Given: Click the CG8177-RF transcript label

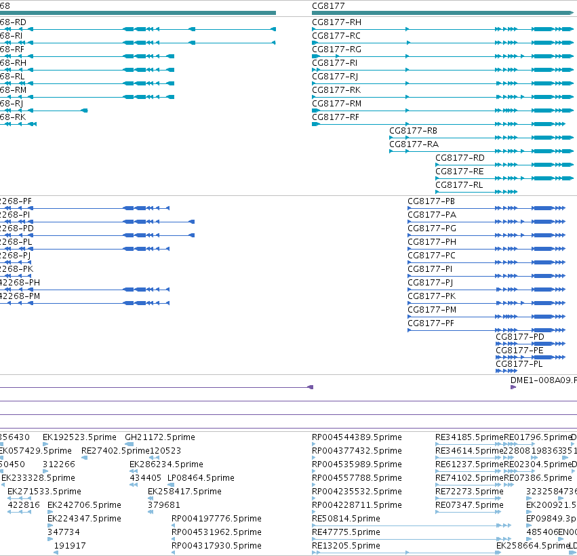Looking at the screenshot, I should tap(335, 117).
